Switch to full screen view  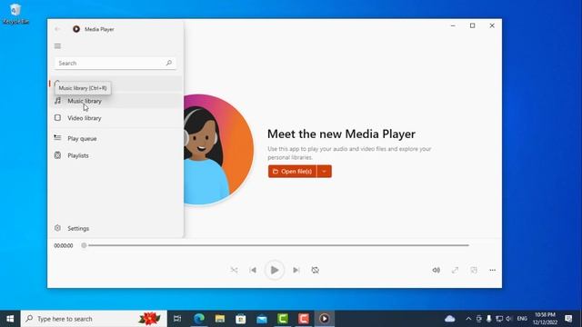pos(455,270)
